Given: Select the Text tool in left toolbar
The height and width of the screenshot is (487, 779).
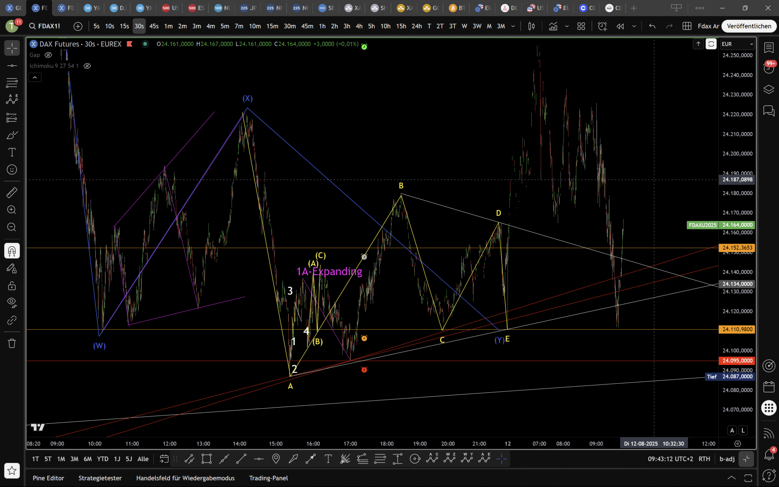Looking at the screenshot, I should click(12, 152).
